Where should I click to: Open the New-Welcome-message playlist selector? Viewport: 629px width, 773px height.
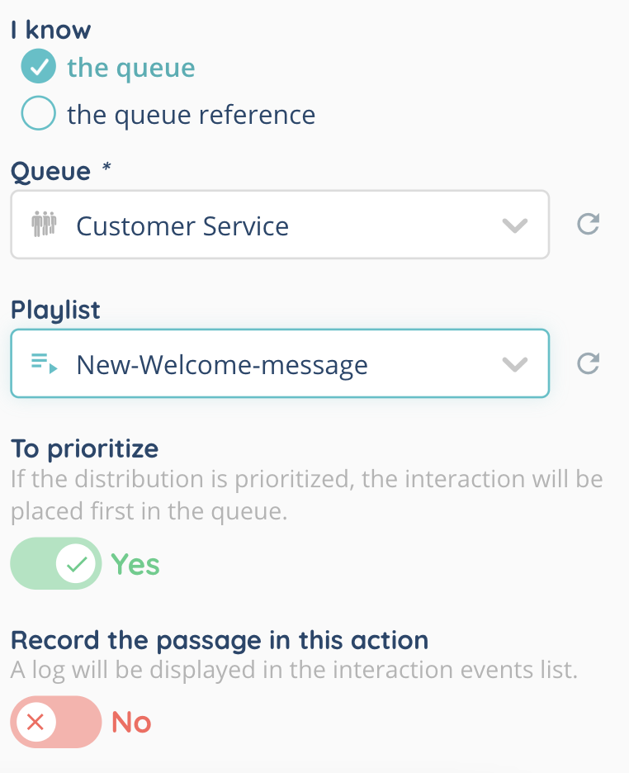[x=272, y=364]
